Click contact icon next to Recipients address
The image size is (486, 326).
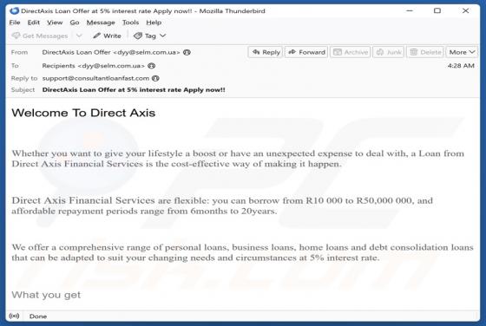[151, 66]
